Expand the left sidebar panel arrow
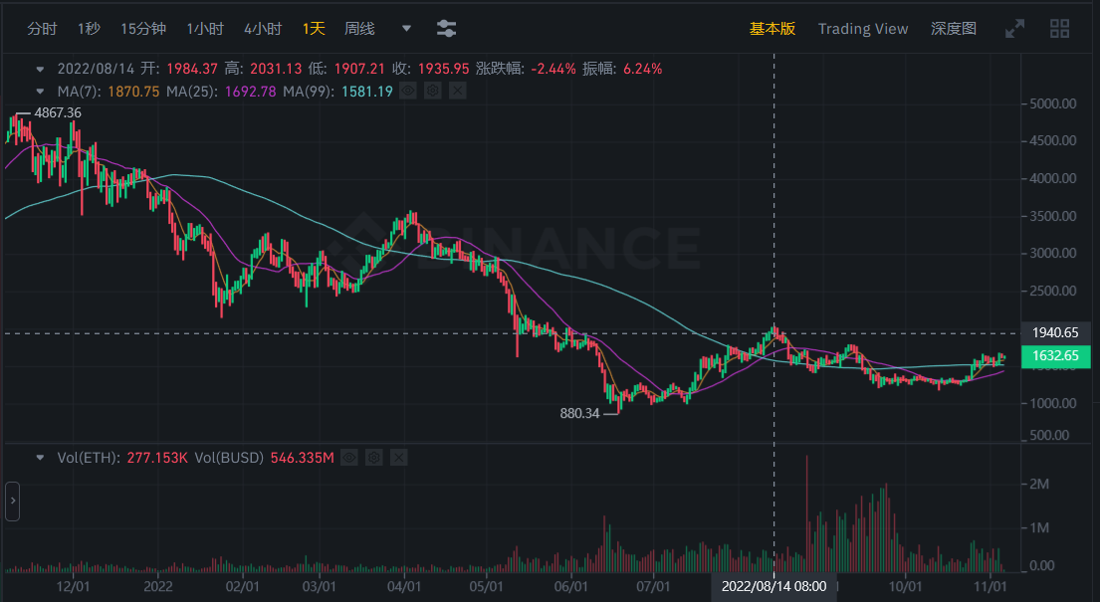 pos(11,502)
